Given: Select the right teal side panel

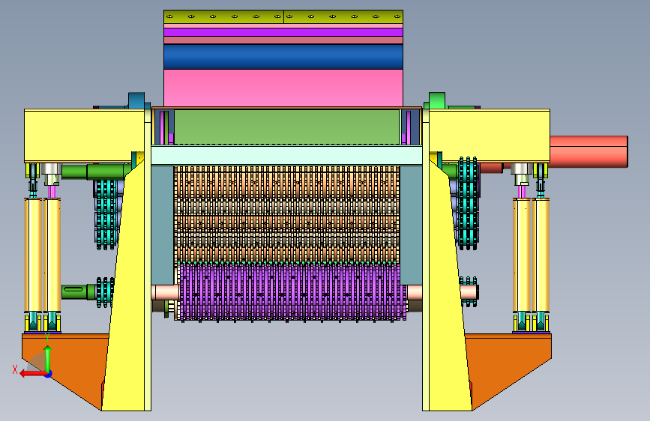Looking at the screenshot, I should [412, 225].
